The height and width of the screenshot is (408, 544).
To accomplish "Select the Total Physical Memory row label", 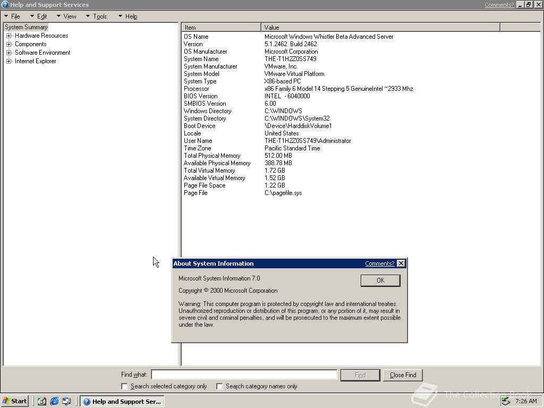I will coord(212,156).
